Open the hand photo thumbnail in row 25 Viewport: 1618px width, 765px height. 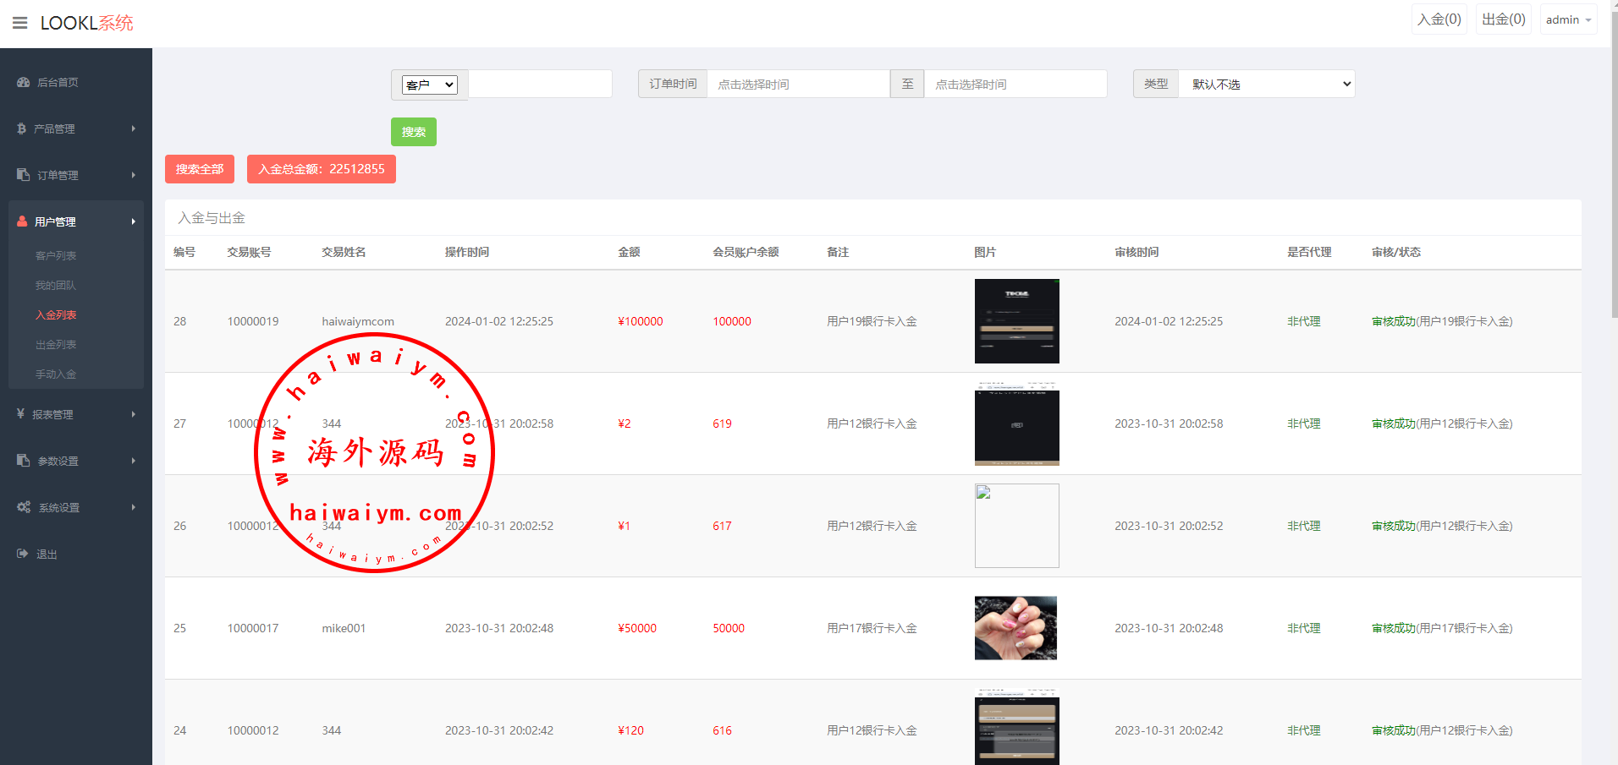[x=1015, y=628]
